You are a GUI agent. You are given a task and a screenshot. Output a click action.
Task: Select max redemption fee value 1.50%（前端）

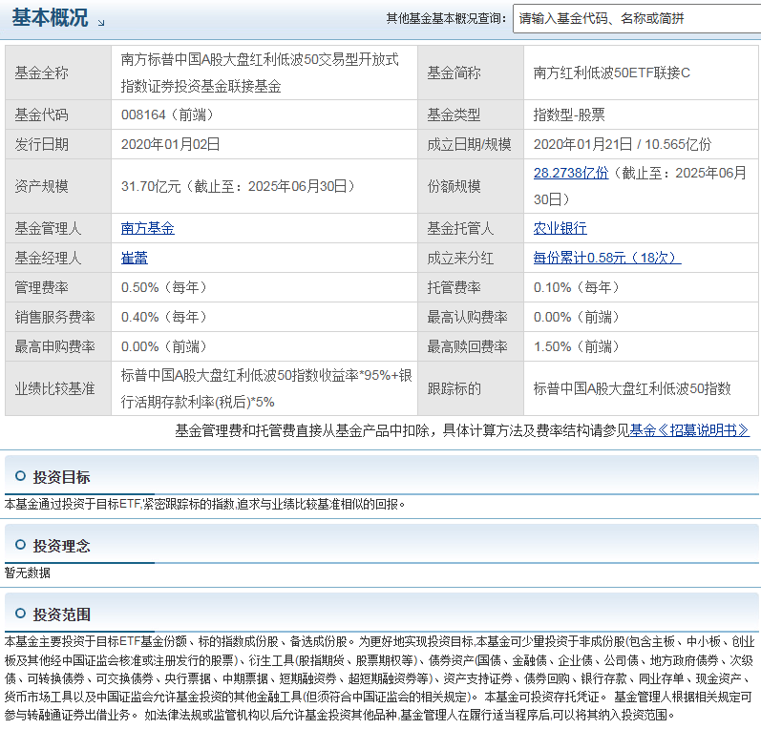click(577, 346)
